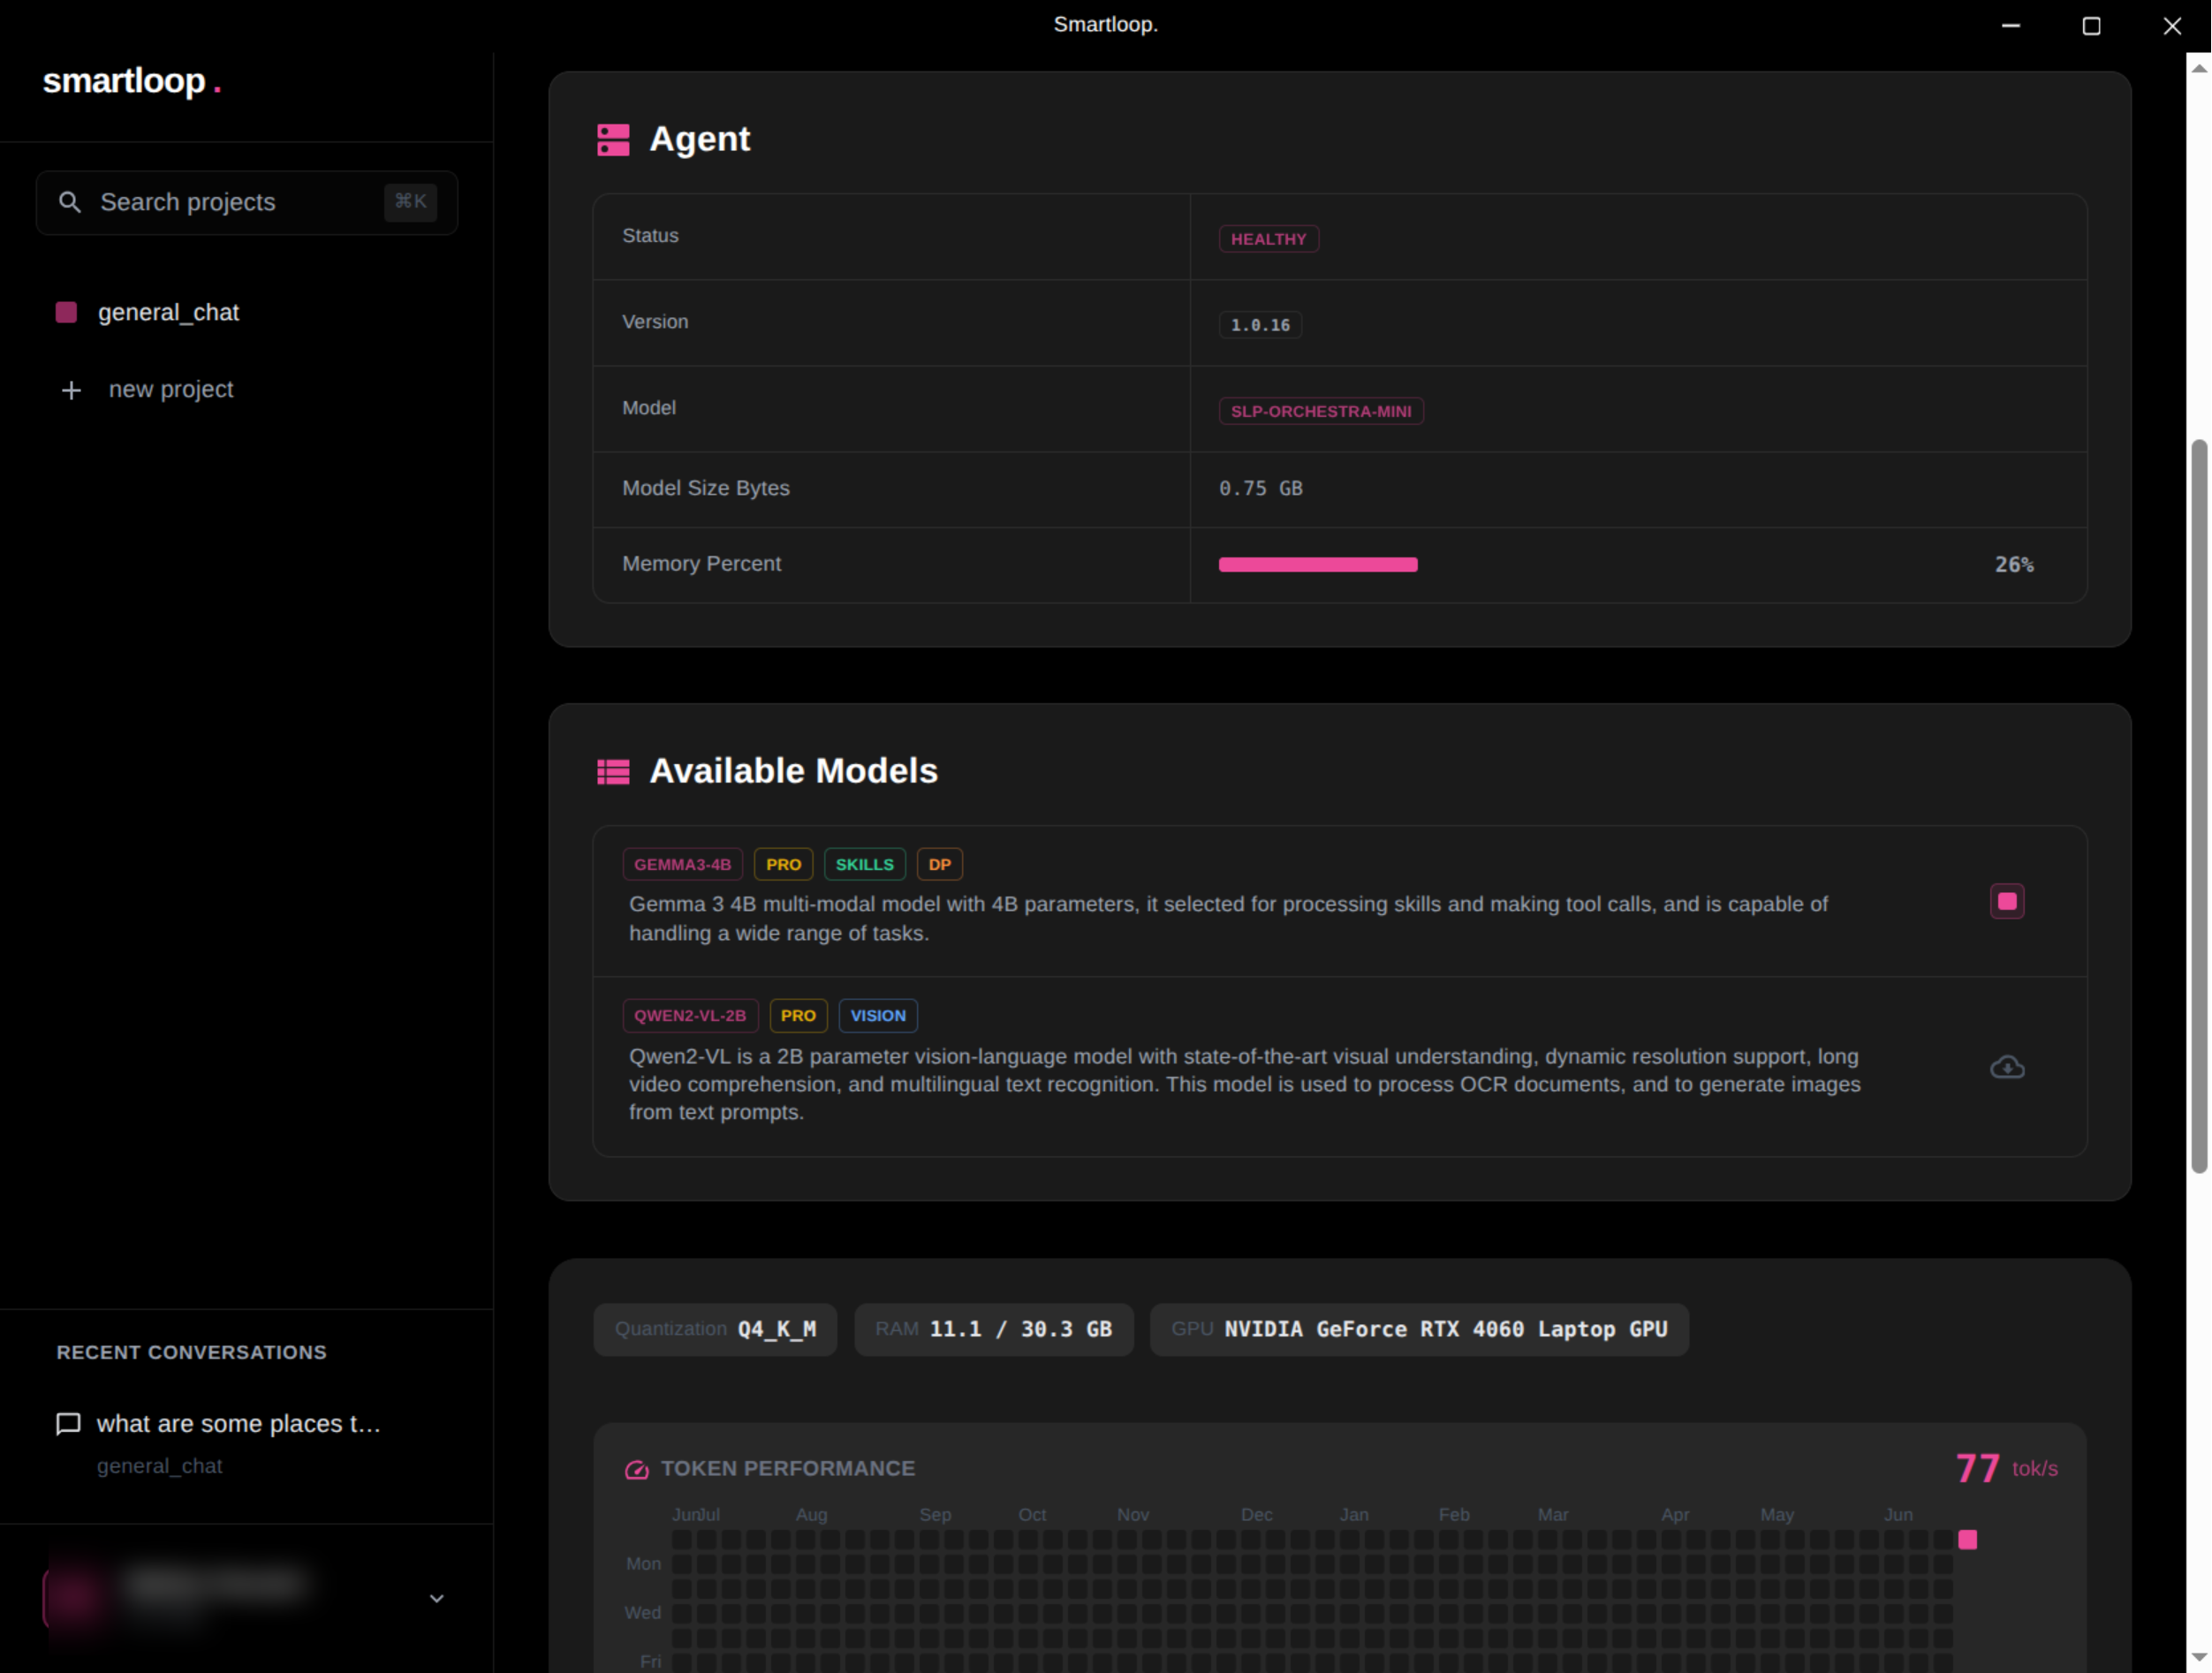Click the general_chat label under recent conversation

click(x=159, y=1466)
